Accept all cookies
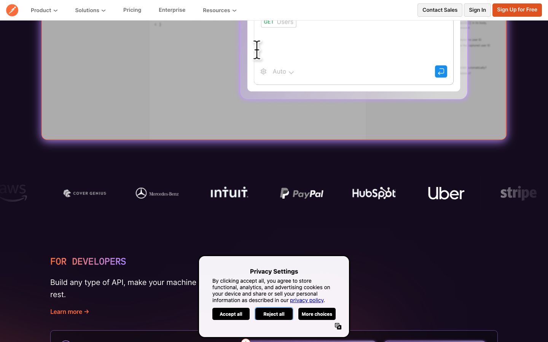 click(231, 314)
